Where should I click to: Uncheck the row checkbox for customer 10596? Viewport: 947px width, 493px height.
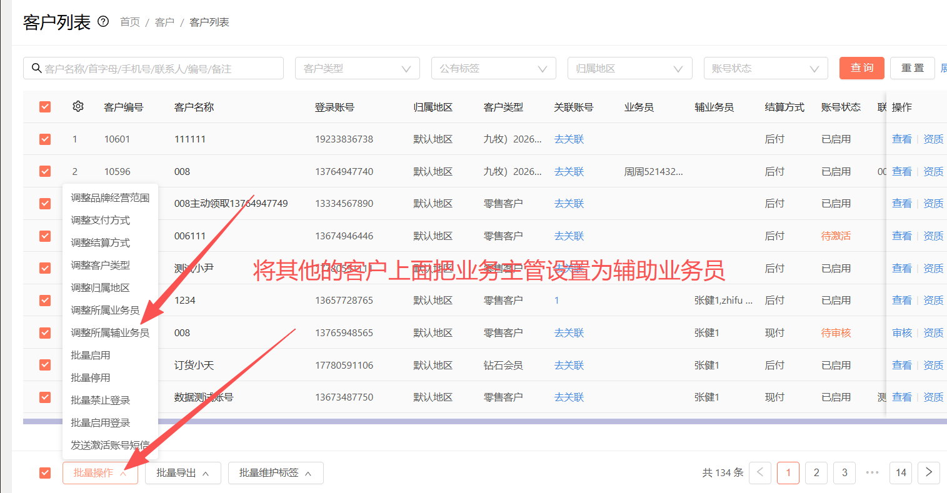point(45,171)
